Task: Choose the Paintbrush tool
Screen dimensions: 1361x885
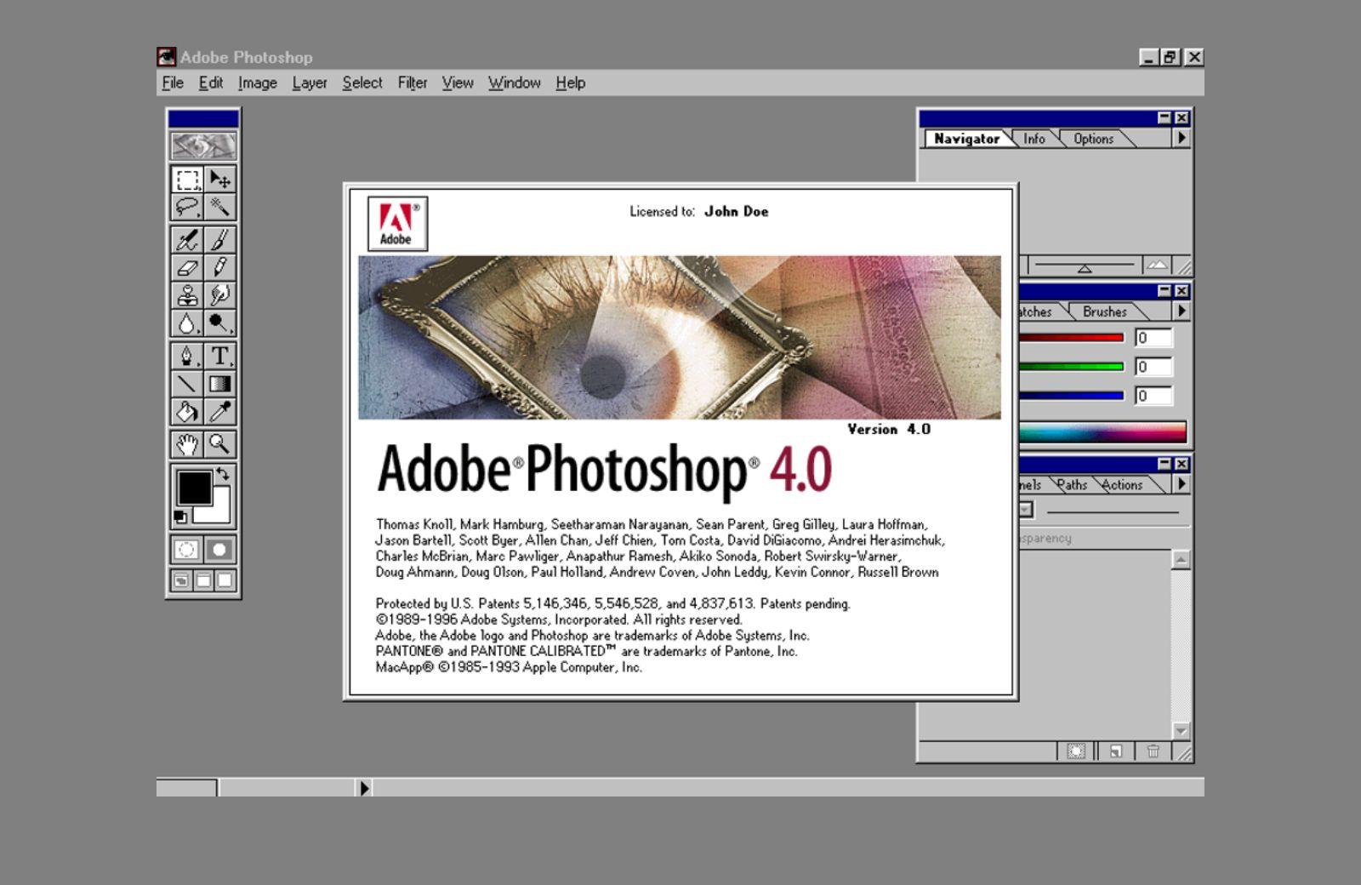Action: [219, 240]
